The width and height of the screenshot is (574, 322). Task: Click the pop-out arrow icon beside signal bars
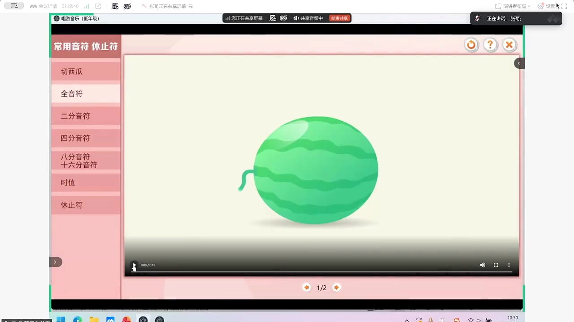click(x=98, y=6)
